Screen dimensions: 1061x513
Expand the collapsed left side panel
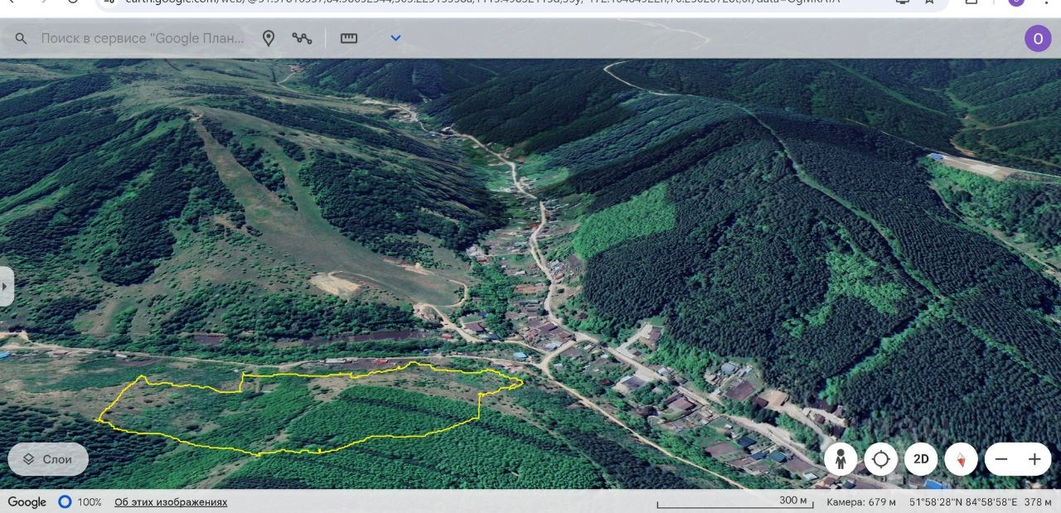pyautogui.click(x=6, y=287)
